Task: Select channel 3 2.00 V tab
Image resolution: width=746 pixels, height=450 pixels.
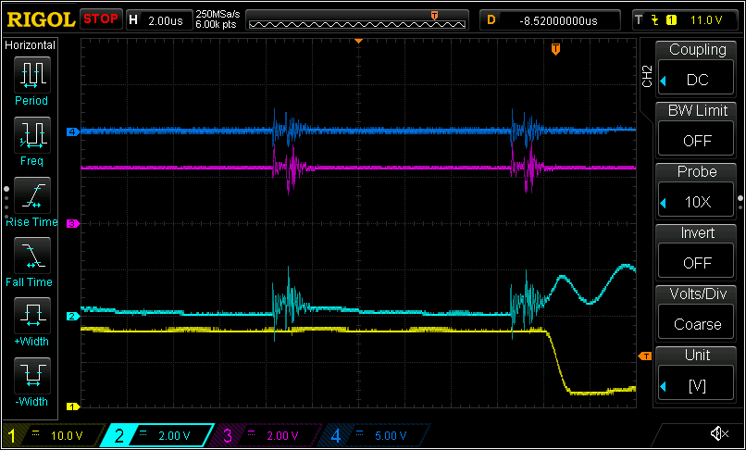Action: [268, 435]
